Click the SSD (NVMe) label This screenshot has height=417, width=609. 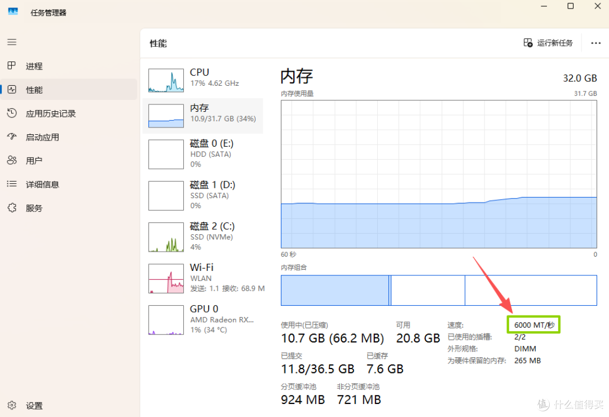tap(211, 237)
